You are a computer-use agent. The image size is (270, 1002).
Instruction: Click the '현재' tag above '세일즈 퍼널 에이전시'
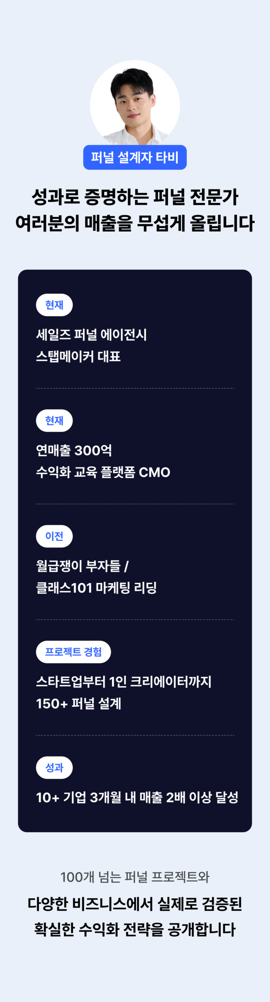[54, 305]
